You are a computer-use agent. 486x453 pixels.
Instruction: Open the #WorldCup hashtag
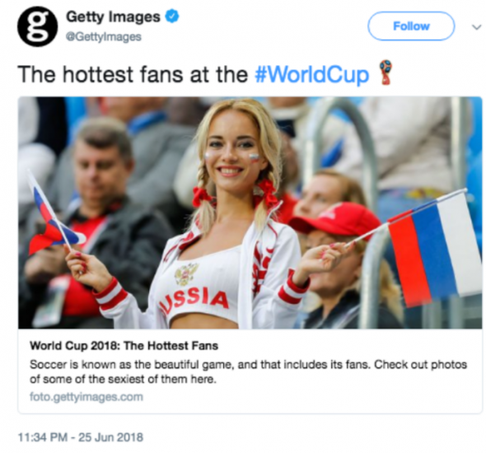point(311,74)
